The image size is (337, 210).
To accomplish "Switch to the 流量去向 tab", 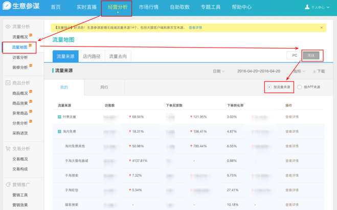I will [x=118, y=56].
